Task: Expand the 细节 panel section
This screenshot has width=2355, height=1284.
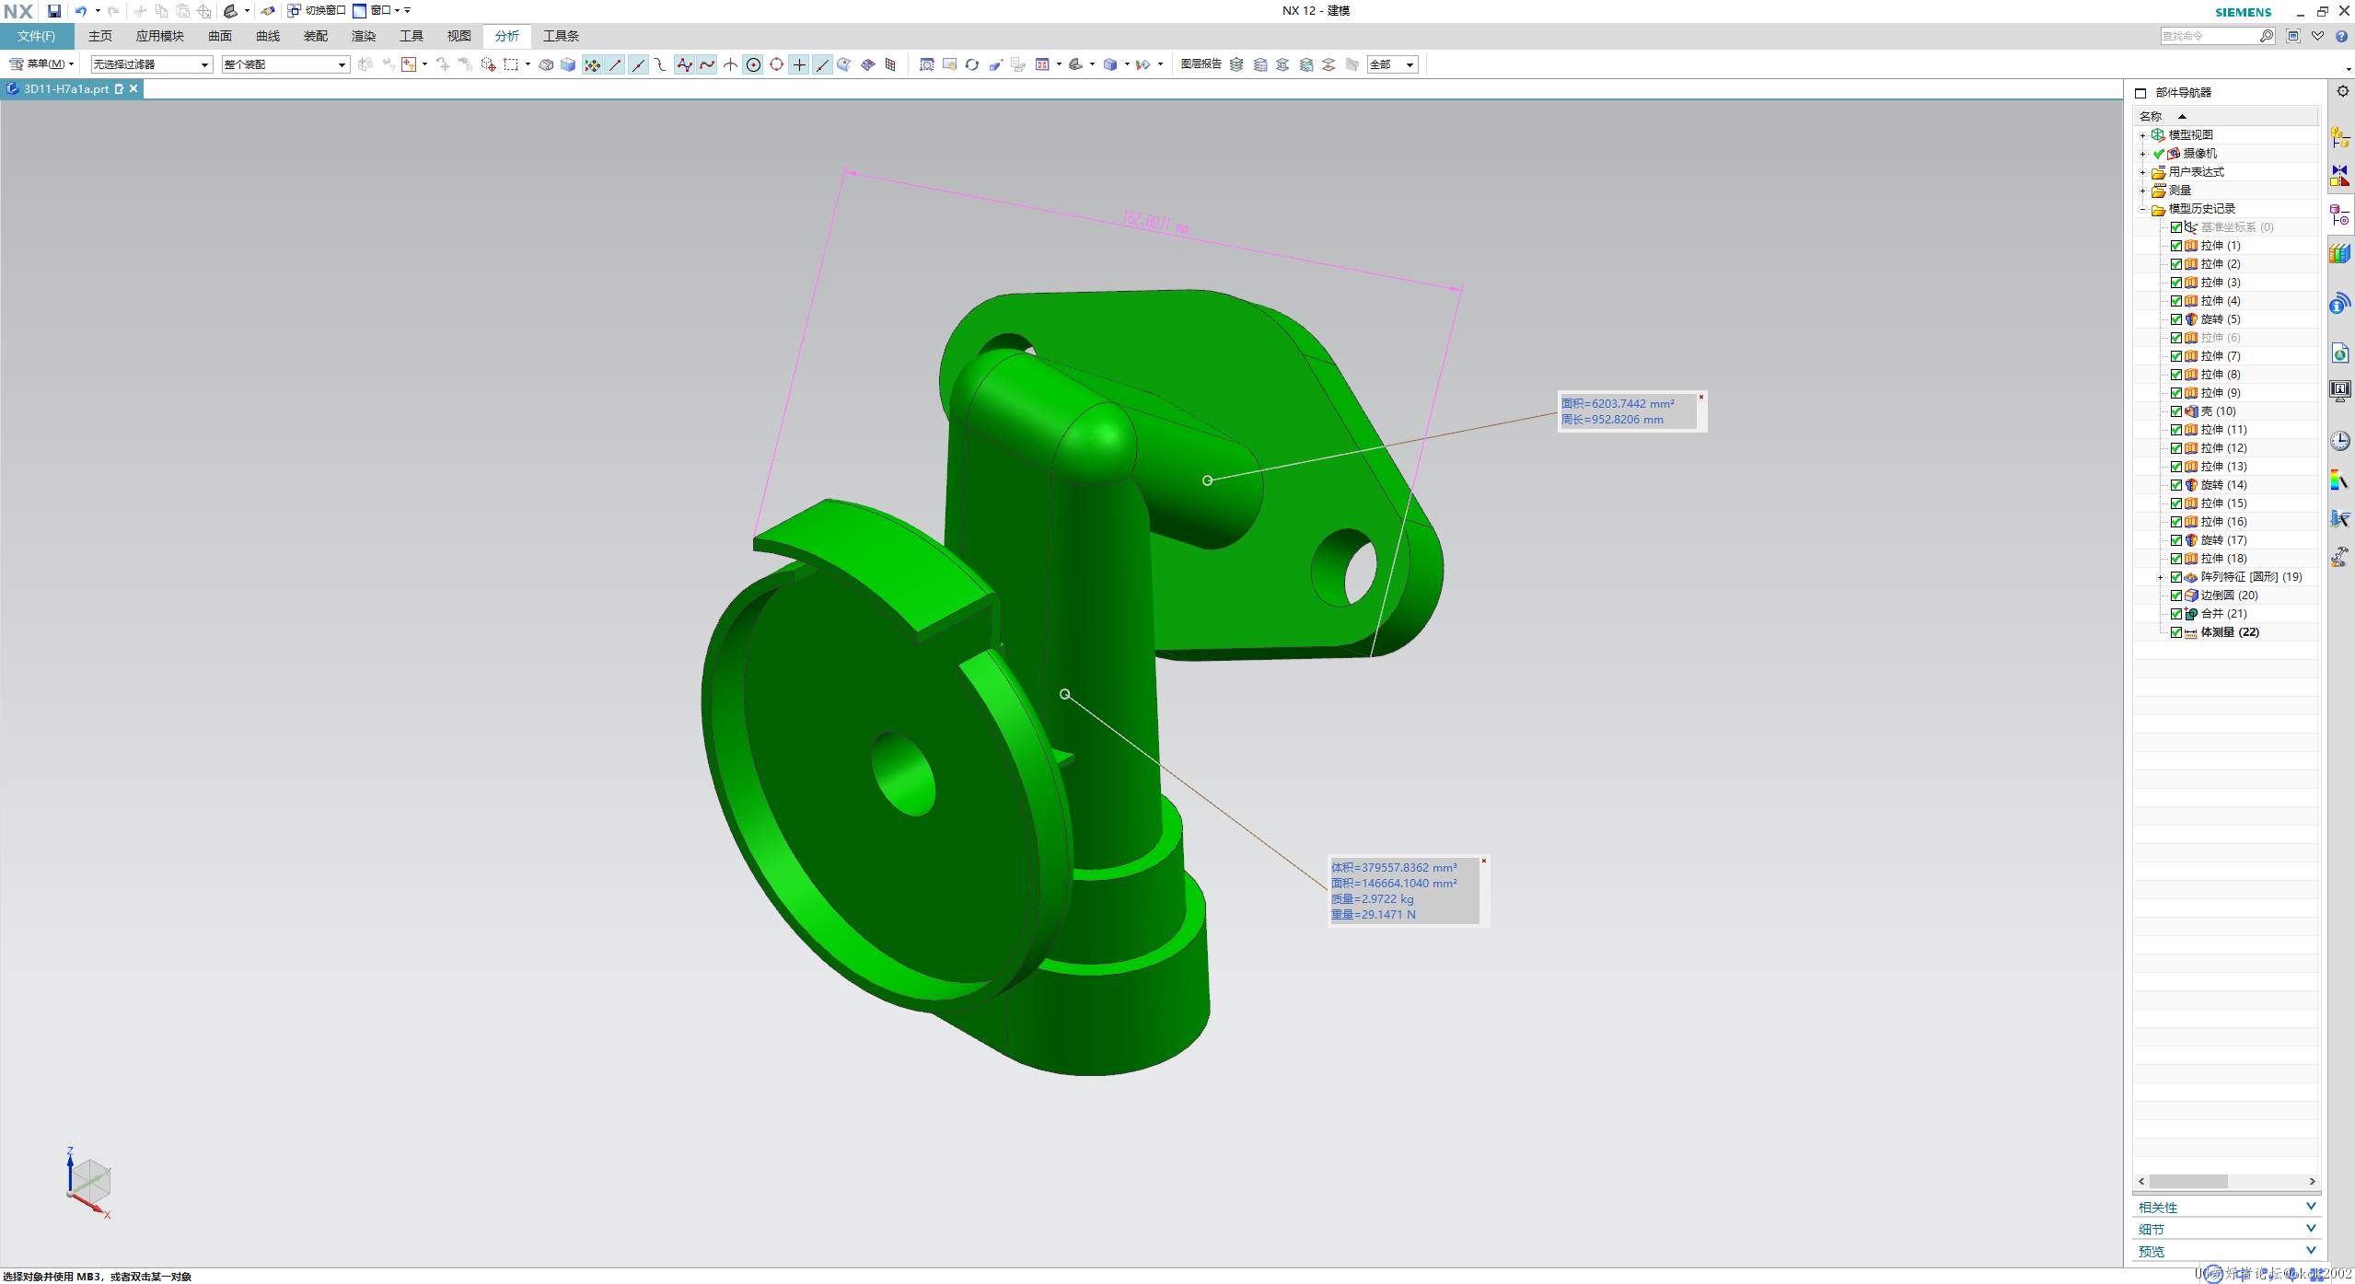Action: (x=2225, y=1229)
